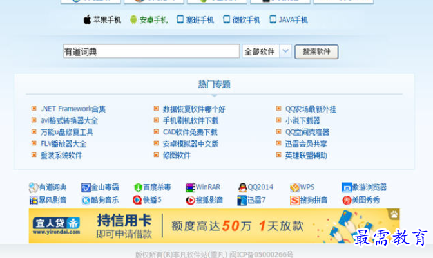Click the 暴风影音 app icon
Screen dimensions: 433x258
pyautogui.click(x=34, y=200)
